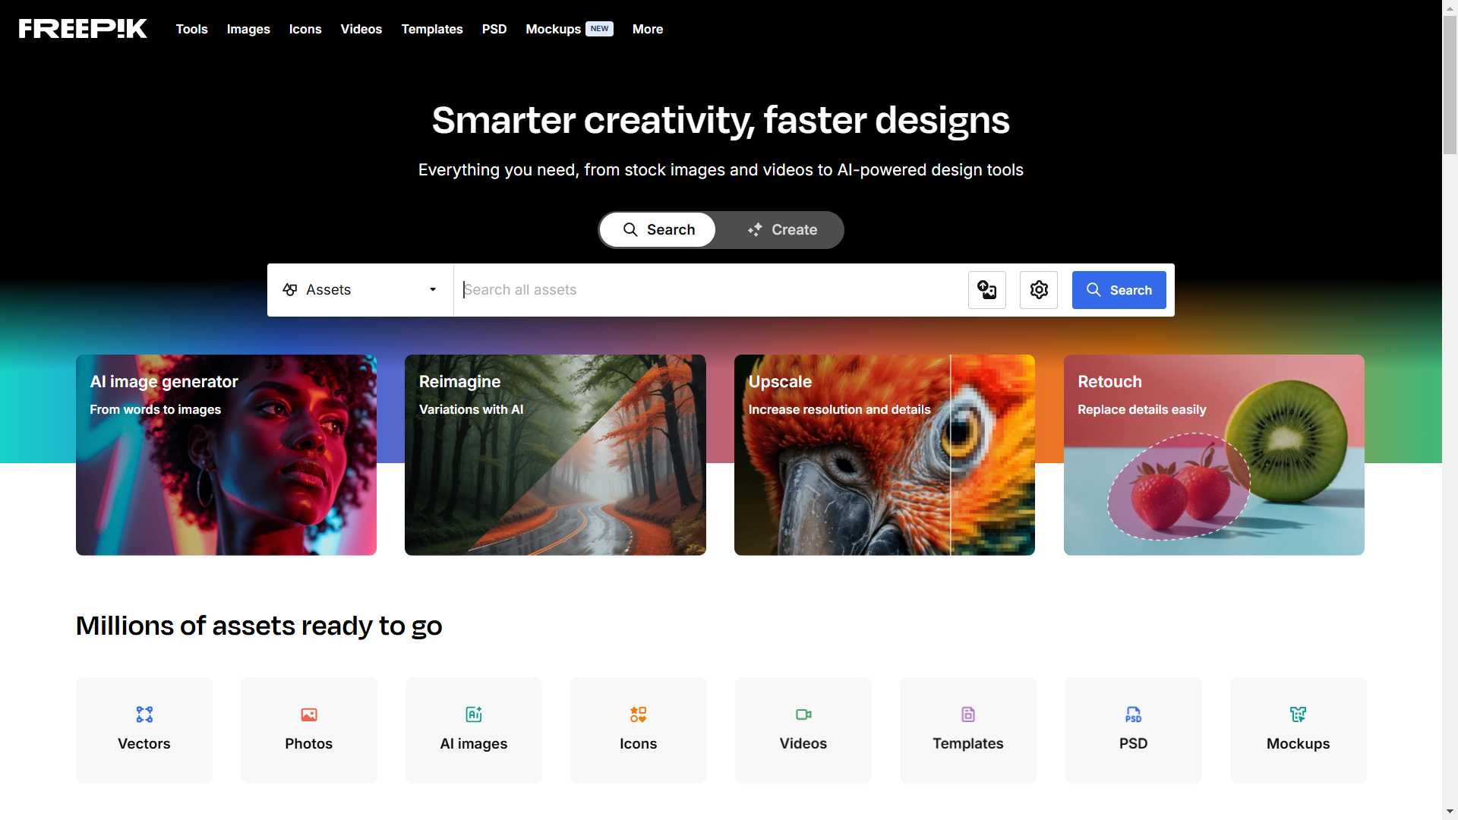
Task: Click the page vertical scrollbar thumb
Action: click(1450, 85)
